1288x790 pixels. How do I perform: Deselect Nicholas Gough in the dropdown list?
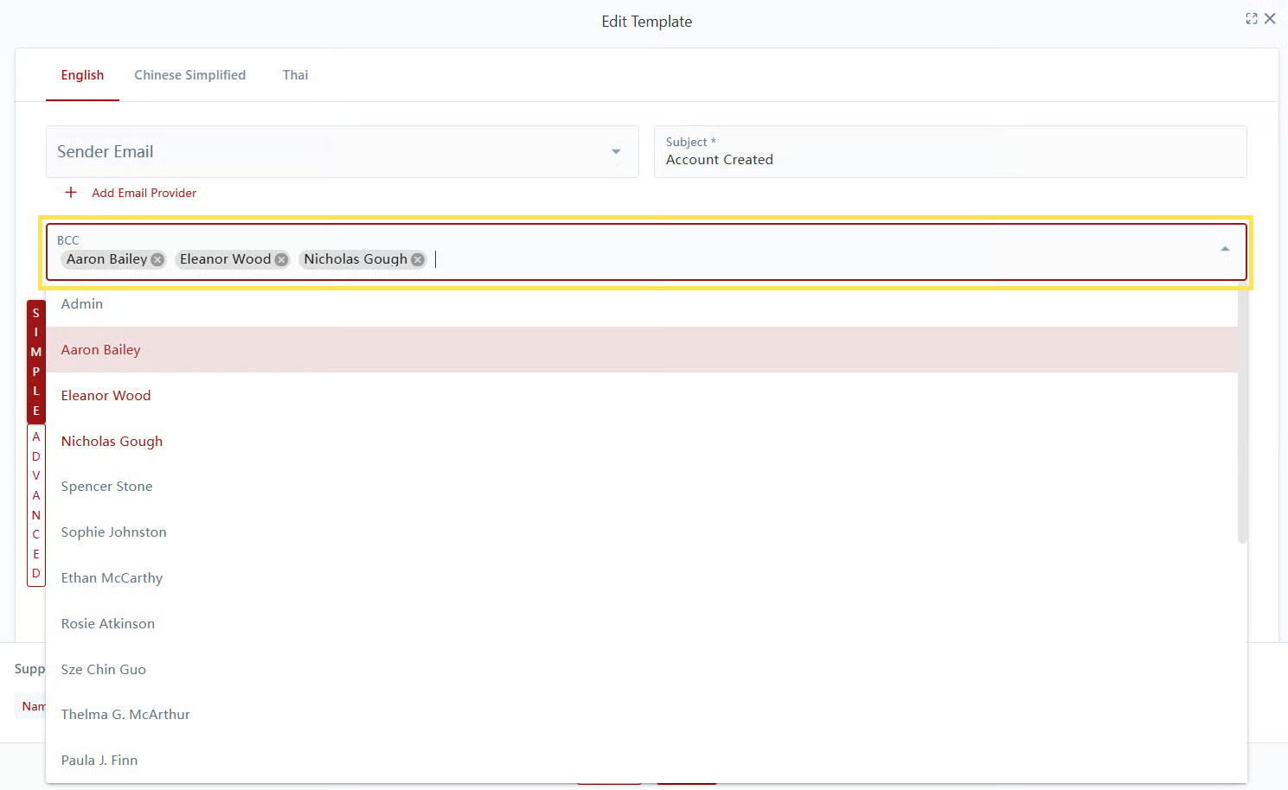click(x=642, y=442)
